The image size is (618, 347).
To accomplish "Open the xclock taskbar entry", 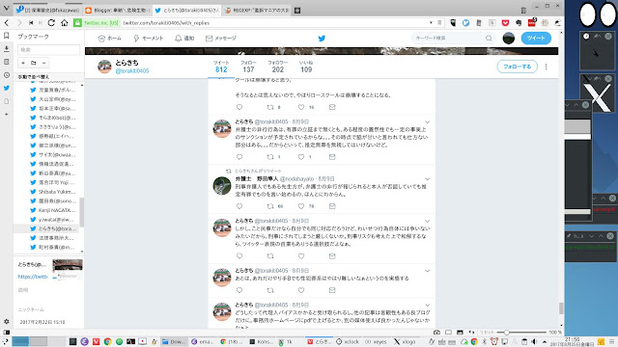I will [348, 342].
